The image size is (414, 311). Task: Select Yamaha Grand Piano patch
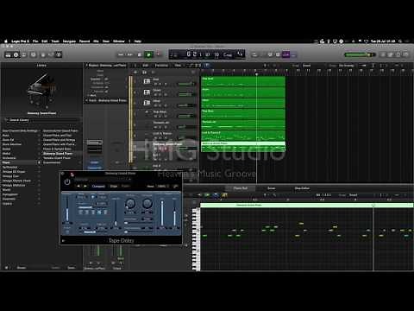tap(57, 158)
